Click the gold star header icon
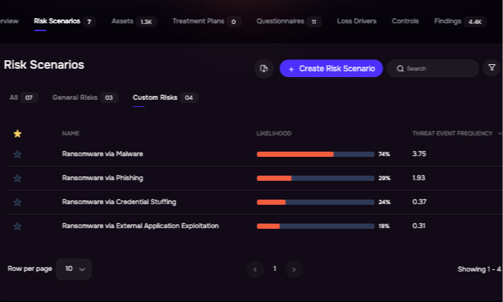Viewport: 503px width, 302px height. (x=18, y=134)
